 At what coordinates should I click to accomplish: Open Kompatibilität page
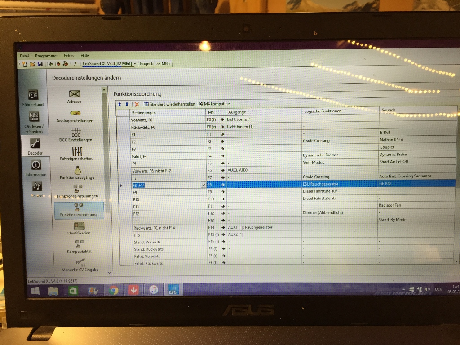point(79,247)
